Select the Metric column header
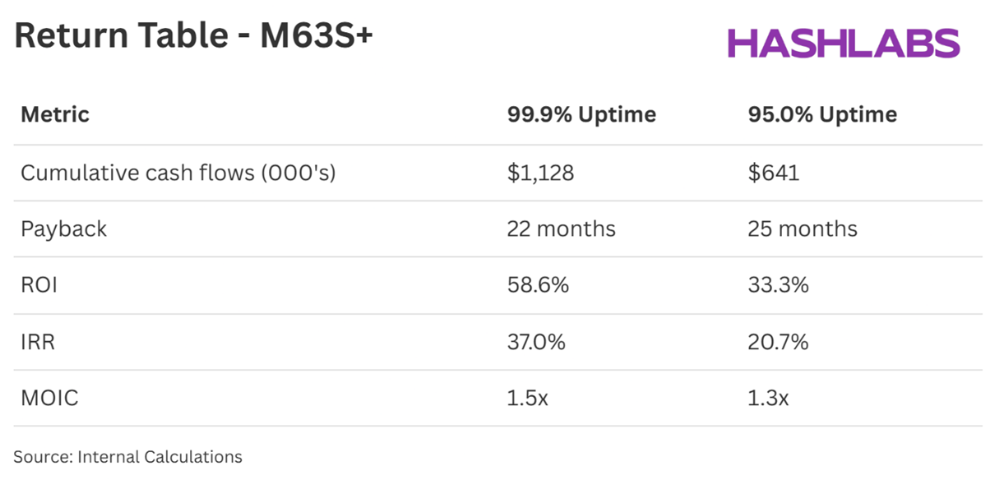 point(55,114)
